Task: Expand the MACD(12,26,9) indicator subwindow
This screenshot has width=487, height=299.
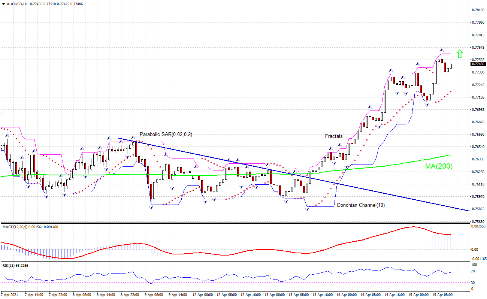Action: 15,226
